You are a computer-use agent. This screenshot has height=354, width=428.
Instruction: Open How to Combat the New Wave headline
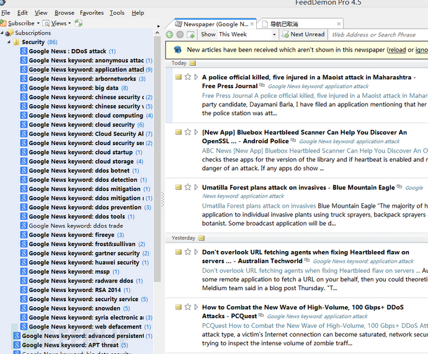tap(303, 311)
